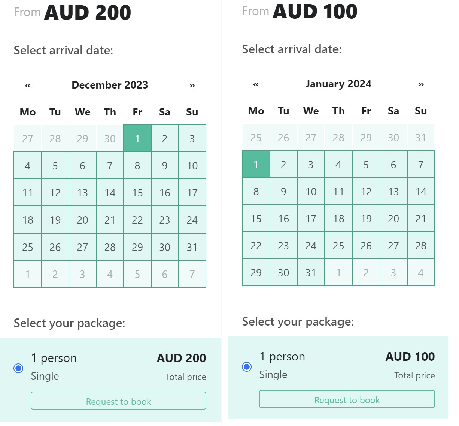Open February 2024 with the forward arrow
This screenshot has width=459, height=426.
[x=420, y=84]
